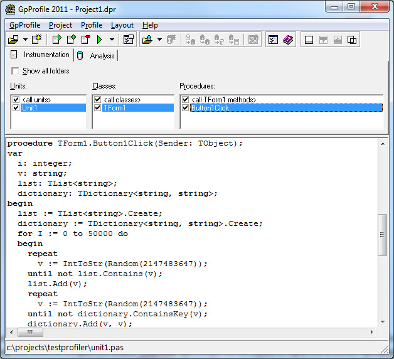Click the Preferences checklist icon
Viewport: 394px width, 359px height.
[x=273, y=40]
